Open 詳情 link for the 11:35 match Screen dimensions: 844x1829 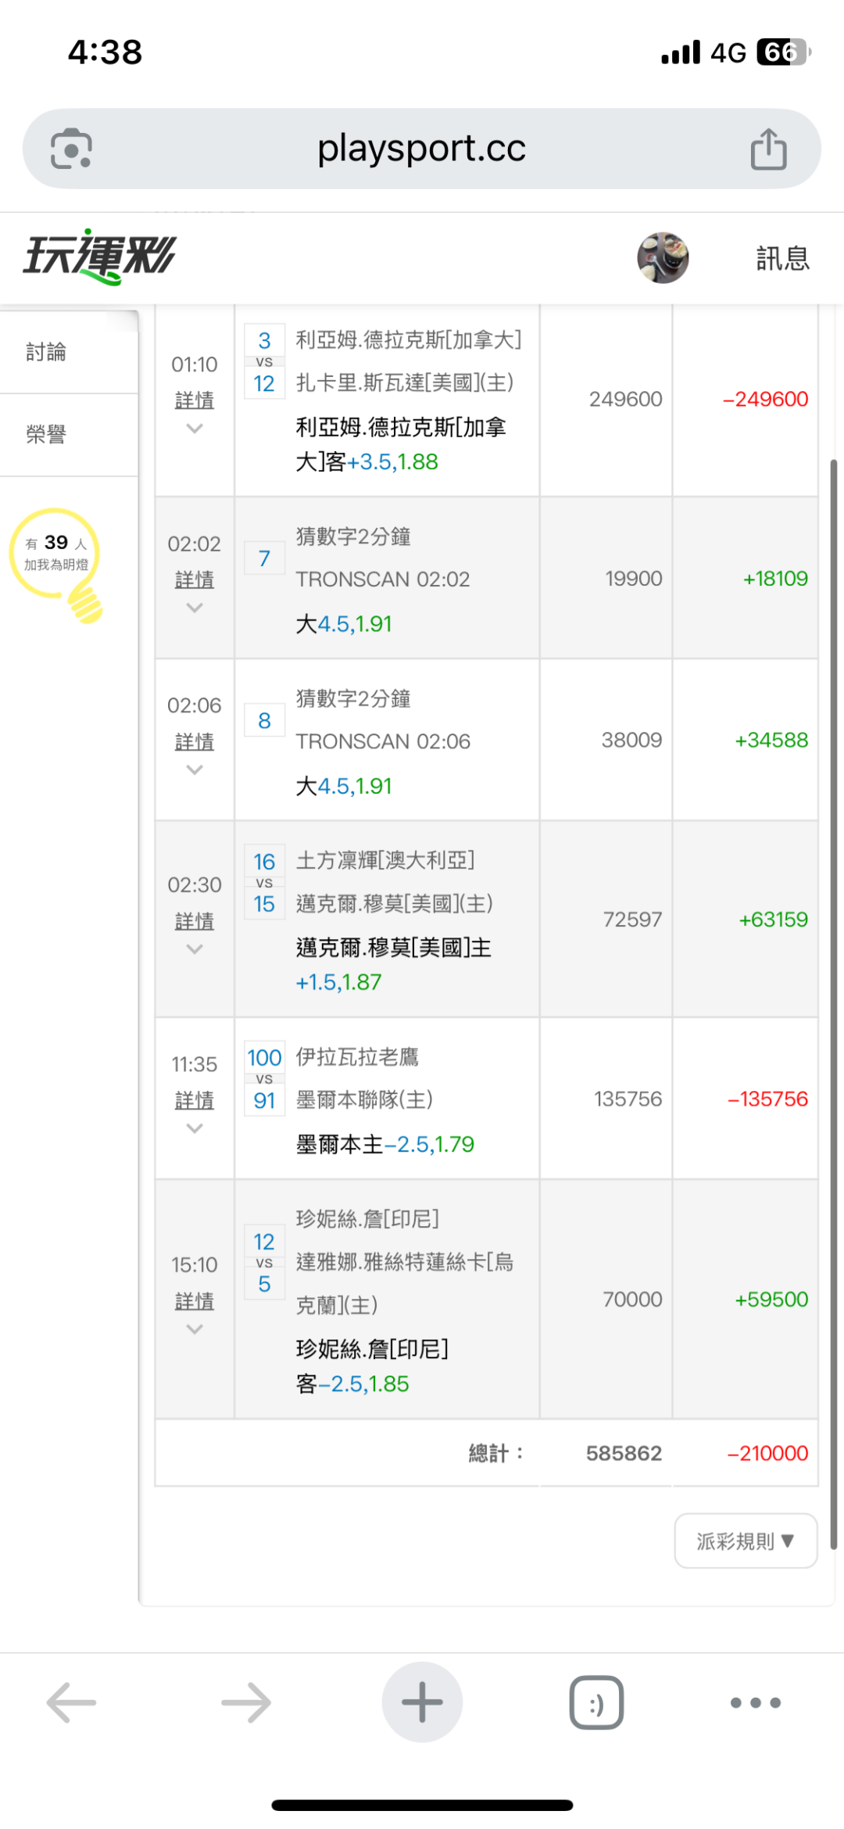click(x=195, y=1100)
